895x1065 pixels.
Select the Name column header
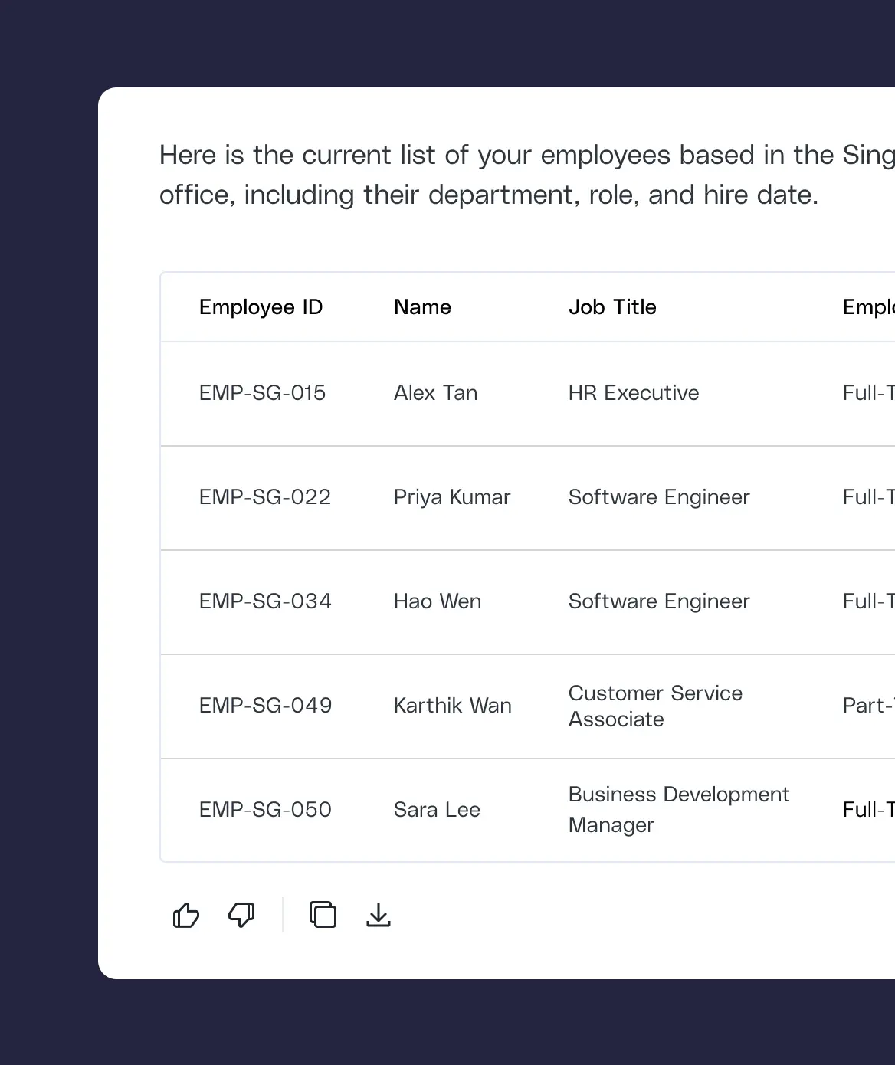tap(422, 307)
